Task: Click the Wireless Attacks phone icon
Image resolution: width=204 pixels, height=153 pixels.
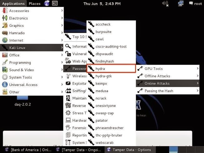Action: pos(68,76)
